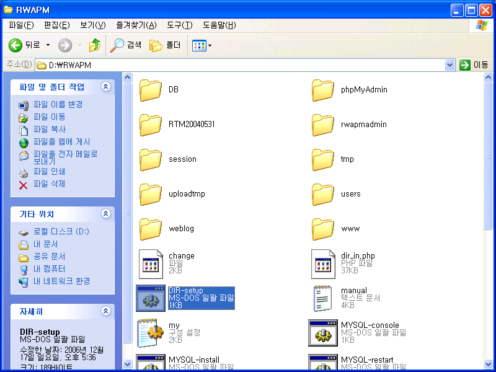Go to 공유 문서
The height and width of the screenshot is (372, 496).
pyautogui.click(x=50, y=256)
